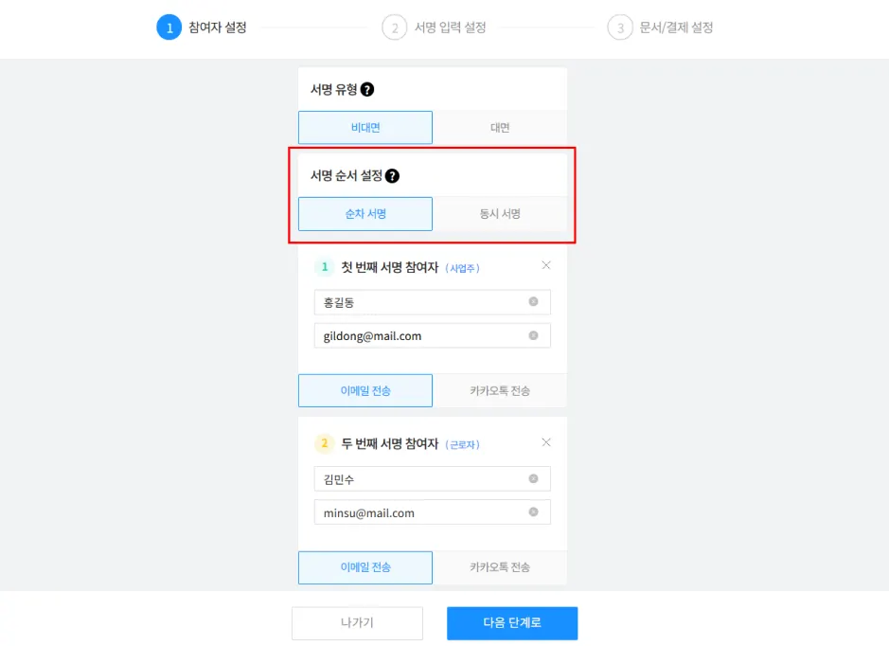Remove the first signer card with X
Image resolution: width=889 pixels, height=646 pixels.
pos(546,265)
